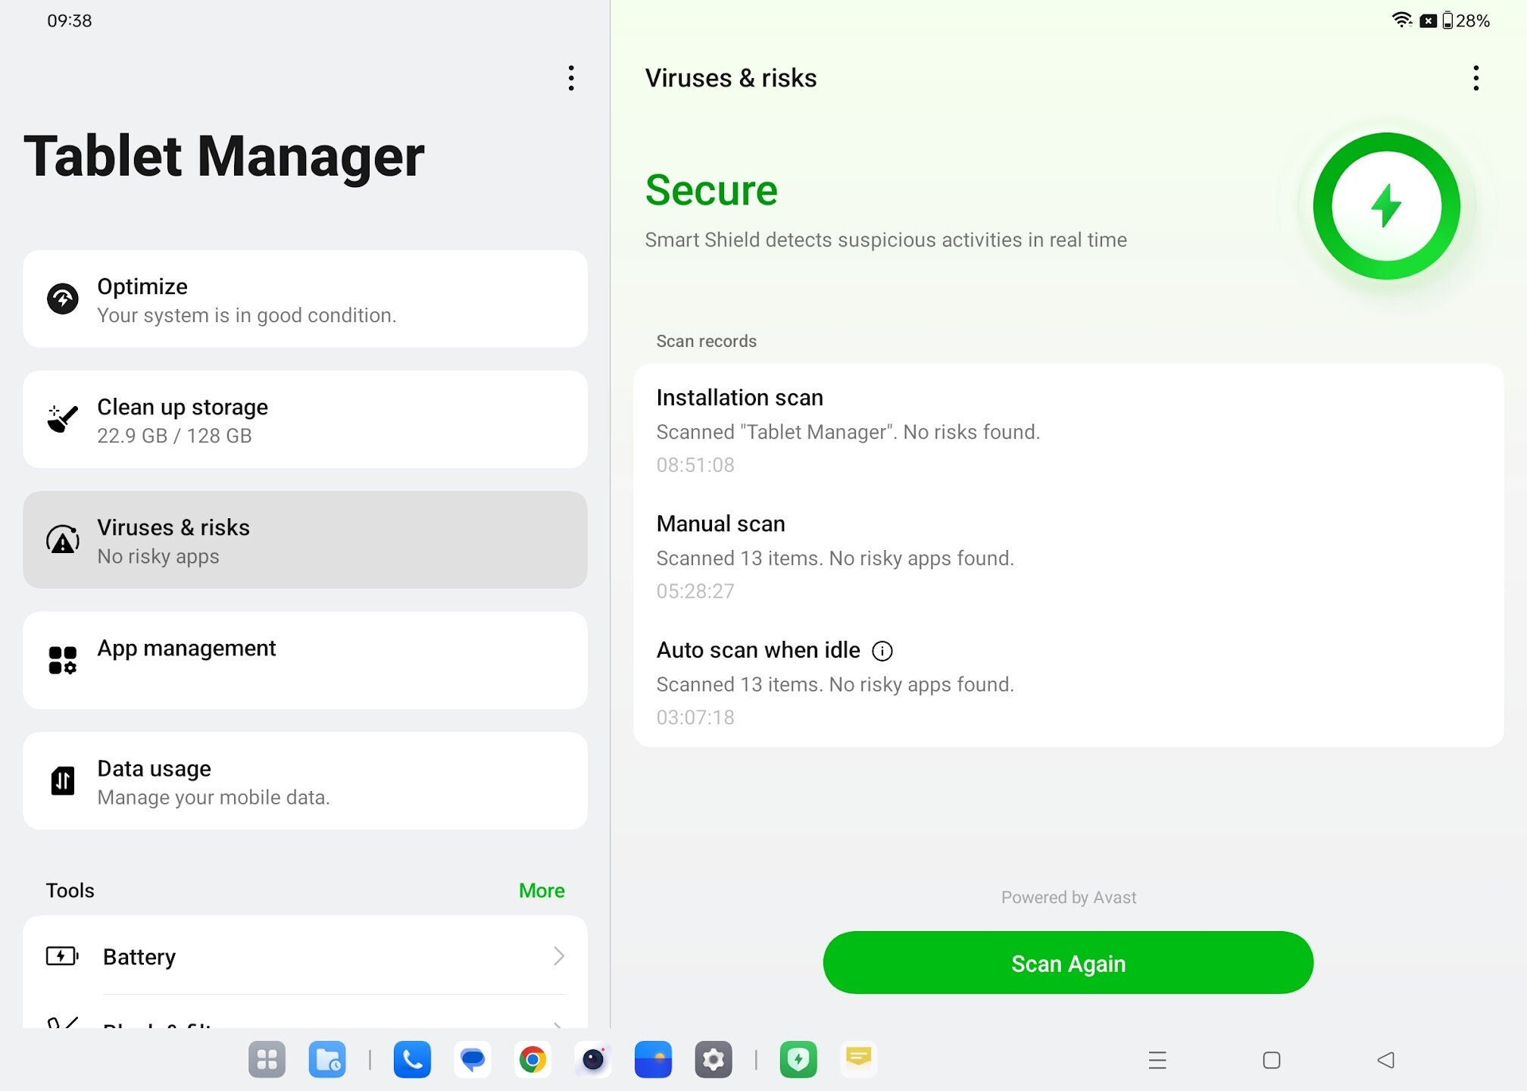Open the Settings gear in the dock
Screen dimensions: 1527x1091
(713, 1059)
